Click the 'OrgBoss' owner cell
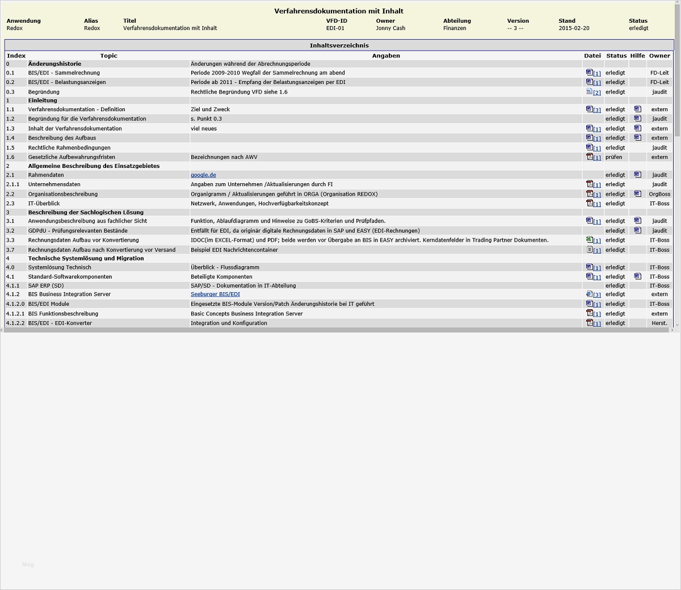Screen dimensions: 681x590 (x=659, y=194)
